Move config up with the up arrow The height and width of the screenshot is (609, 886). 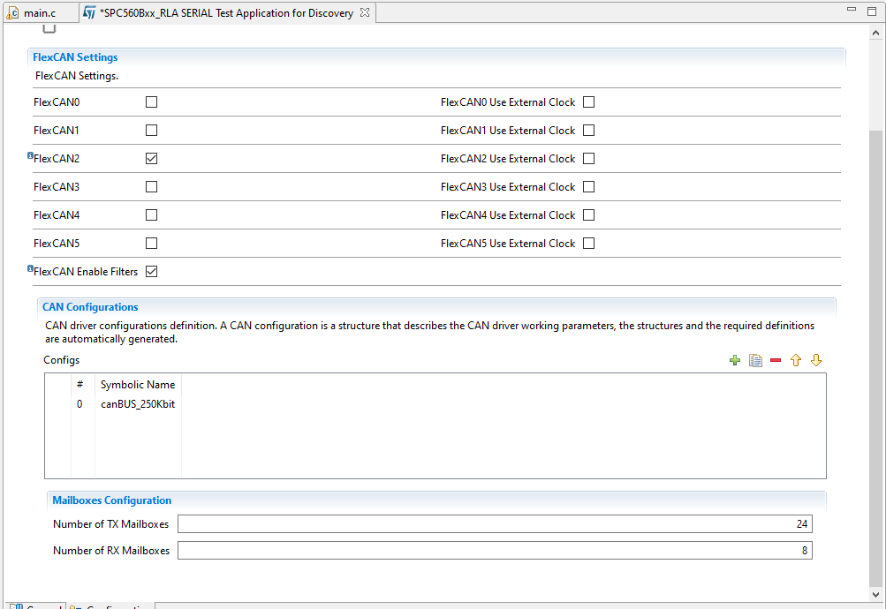coord(796,360)
